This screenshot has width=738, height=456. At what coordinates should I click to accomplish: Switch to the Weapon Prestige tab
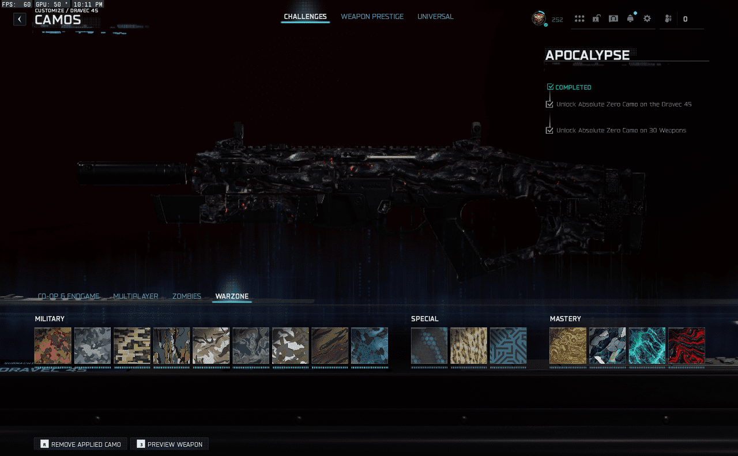372,17
